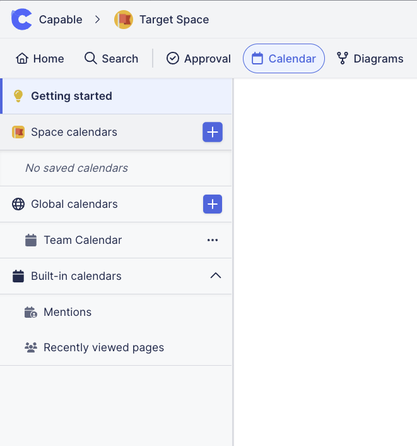Add a new Global calendar
This screenshot has height=446, width=417.
(x=213, y=204)
